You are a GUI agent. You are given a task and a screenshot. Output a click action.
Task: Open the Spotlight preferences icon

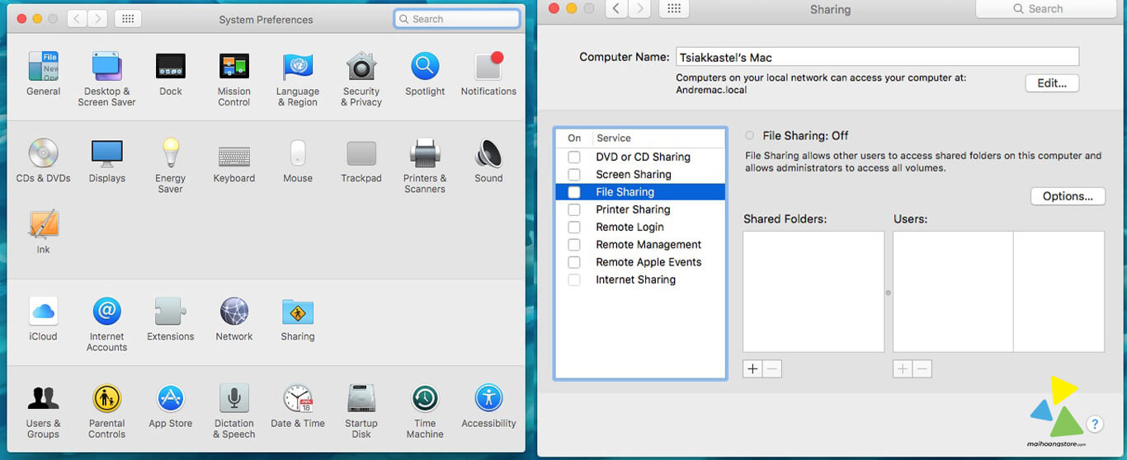[x=425, y=68]
